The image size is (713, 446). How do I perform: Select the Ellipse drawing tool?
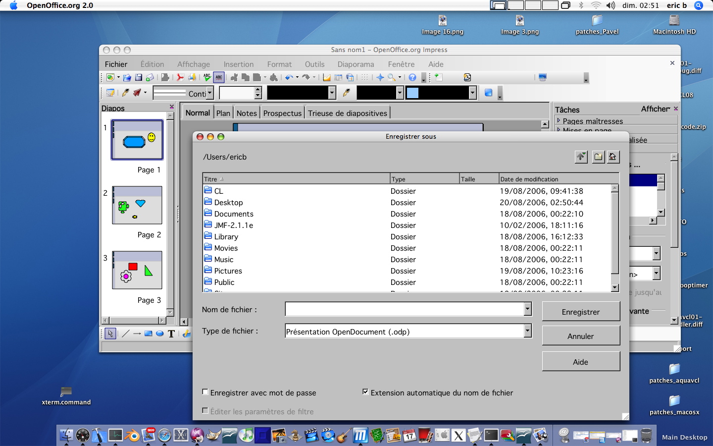(160, 334)
